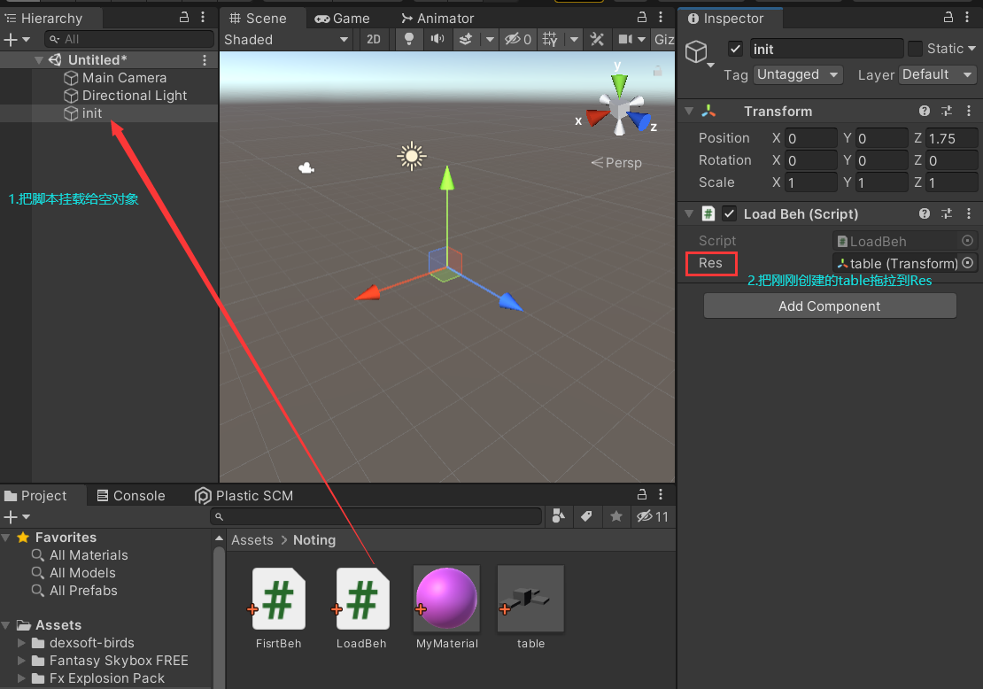Open the Tag dropdown Untagged

(797, 74)
